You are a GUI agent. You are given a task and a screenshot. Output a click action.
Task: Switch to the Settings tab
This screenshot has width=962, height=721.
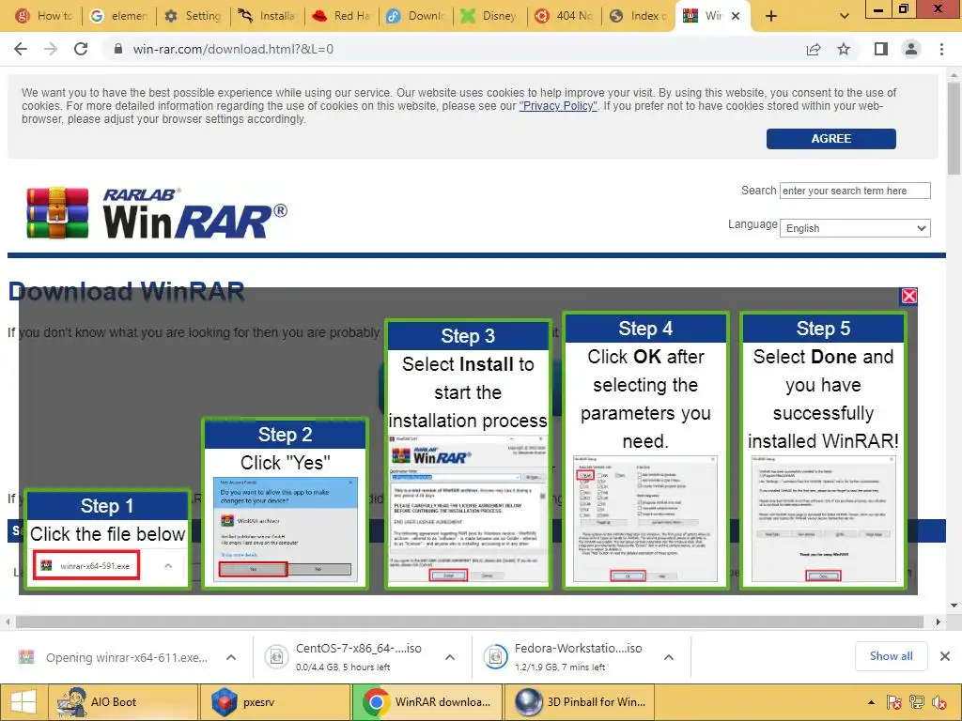coord(193,16)
